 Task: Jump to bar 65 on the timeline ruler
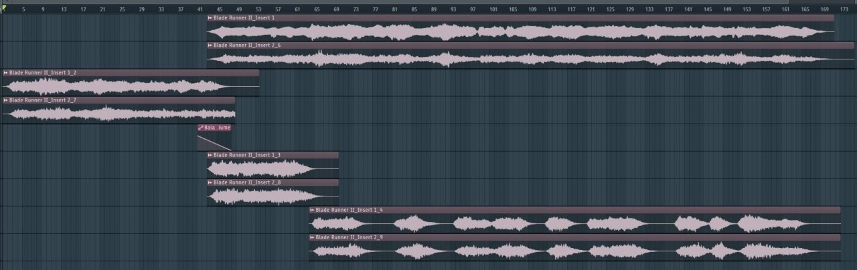[x=317, y=9]
